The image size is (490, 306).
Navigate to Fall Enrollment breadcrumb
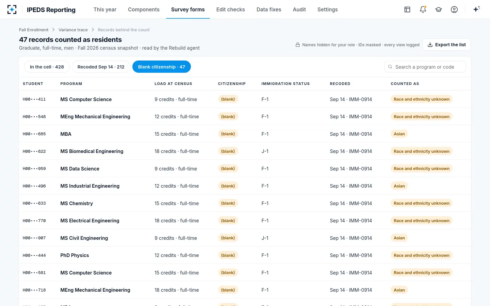click(34, 30)
